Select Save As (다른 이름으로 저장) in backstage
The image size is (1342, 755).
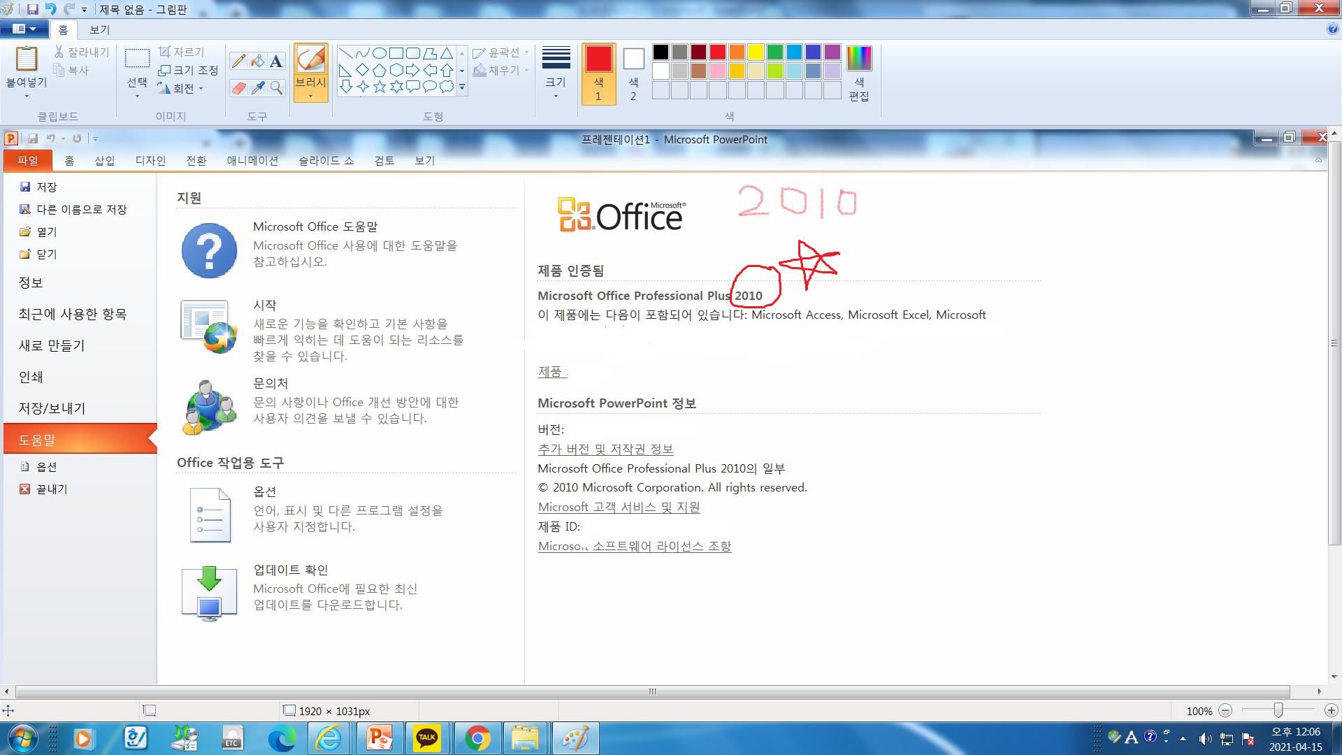click(73, 209)
